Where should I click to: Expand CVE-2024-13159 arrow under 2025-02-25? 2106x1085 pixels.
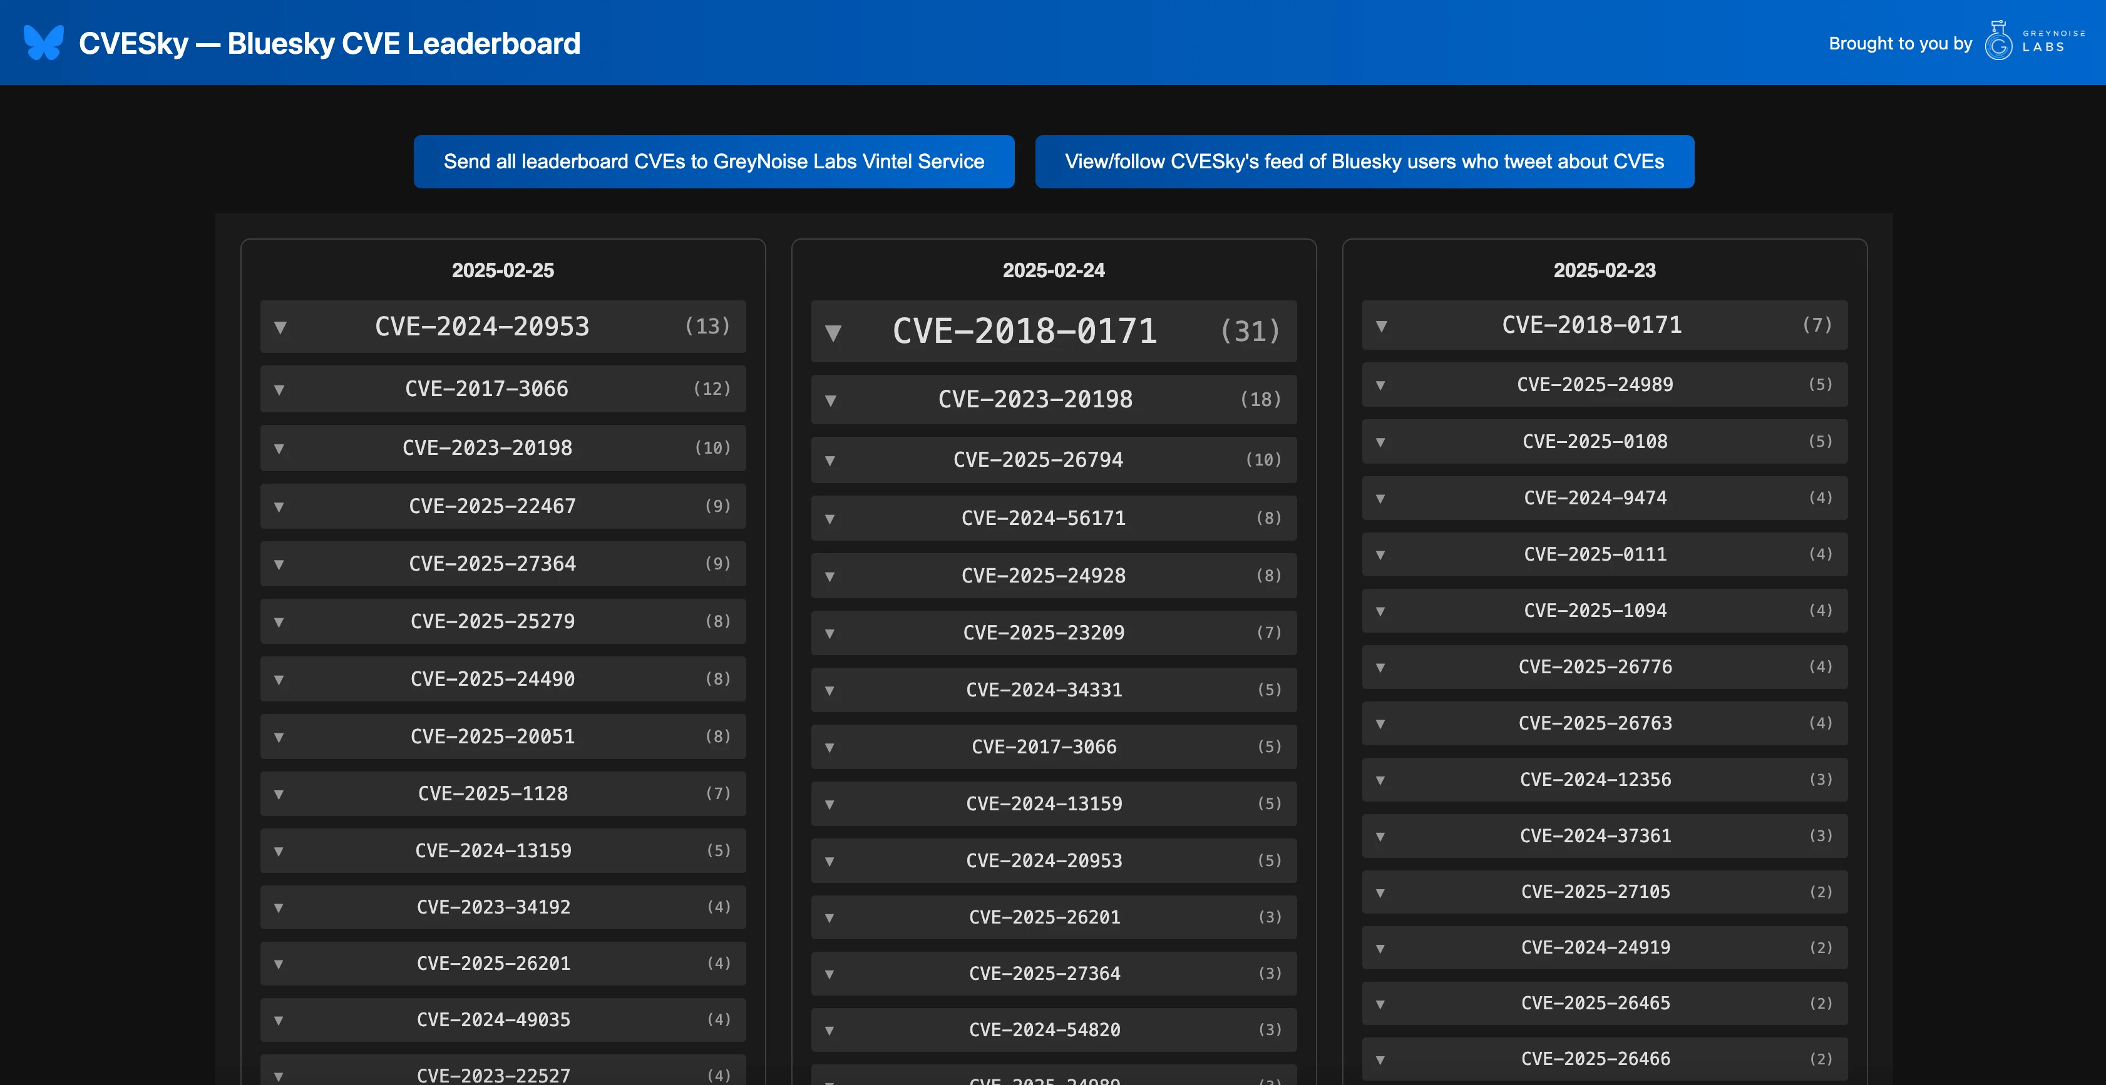click(x=280, y=852)
